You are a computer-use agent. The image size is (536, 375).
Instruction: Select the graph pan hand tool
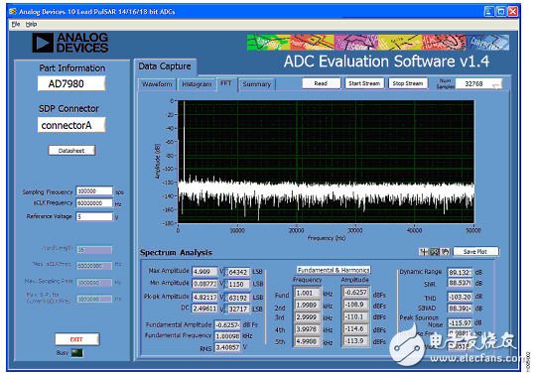tap(445, 252)
